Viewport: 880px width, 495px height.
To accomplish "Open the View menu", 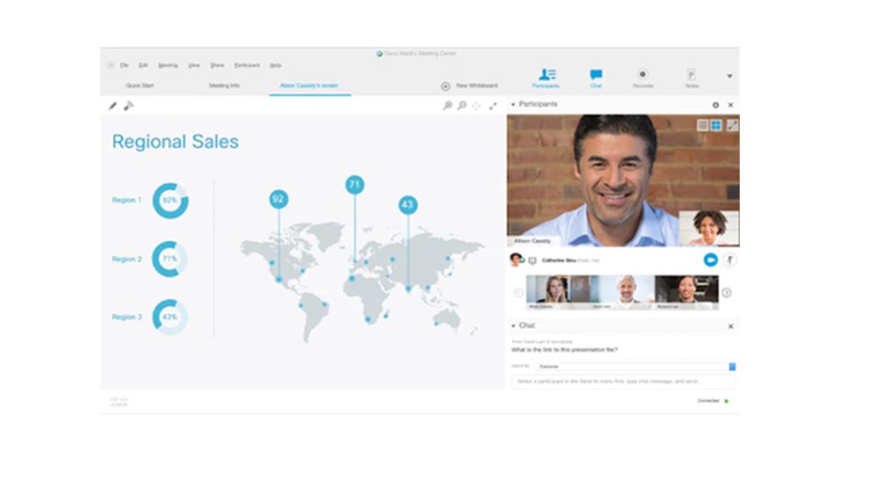I will [194, 65].
